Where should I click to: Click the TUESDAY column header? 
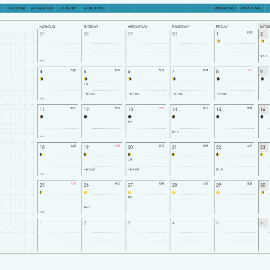pos(91,27)
